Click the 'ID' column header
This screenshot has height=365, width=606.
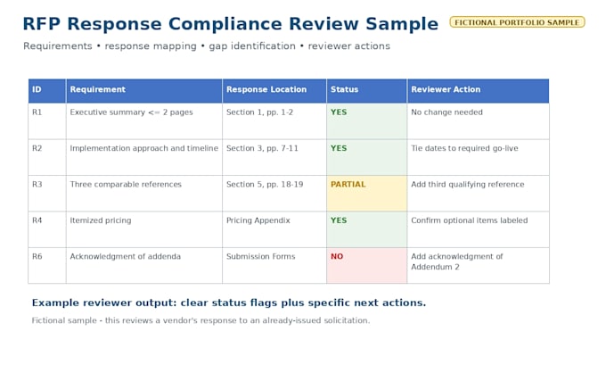pyautogui.click(x=47, y=90)
